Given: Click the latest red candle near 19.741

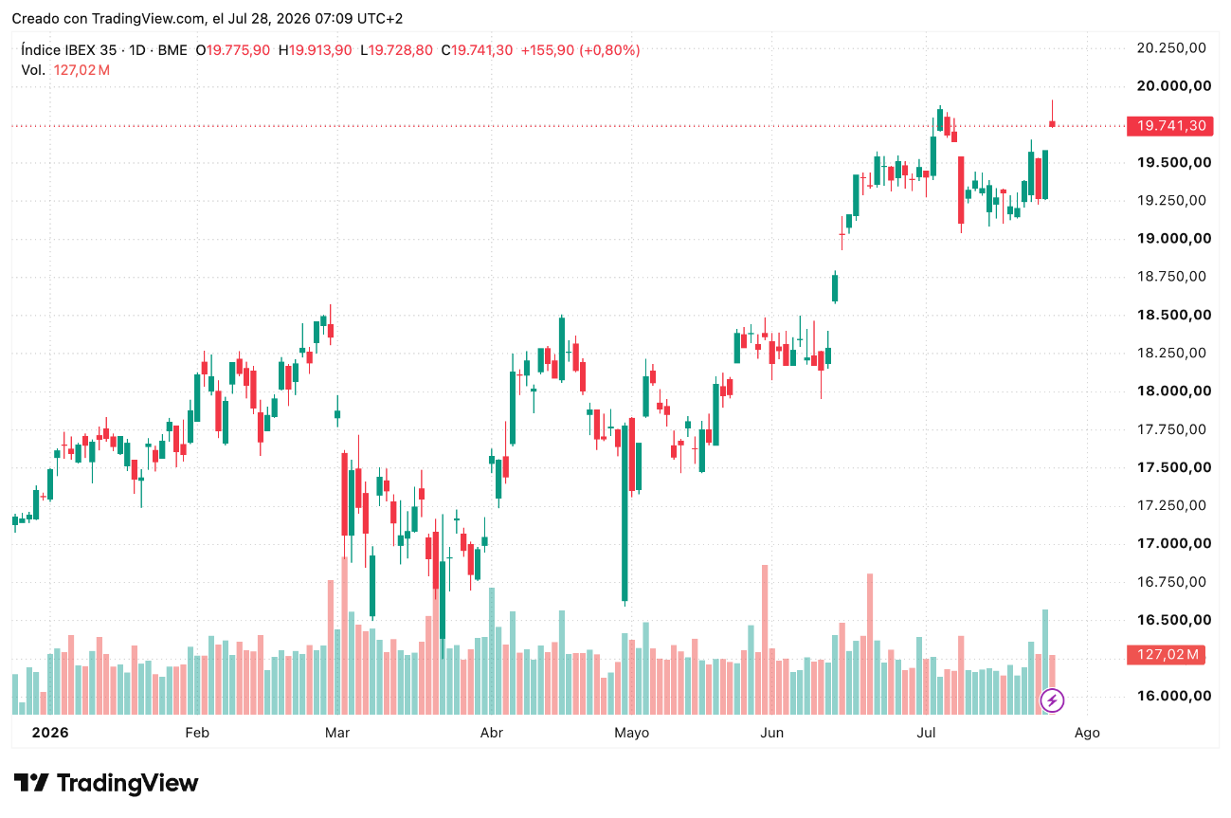Looking at the screenshot, I should [x=1052, y=123].
